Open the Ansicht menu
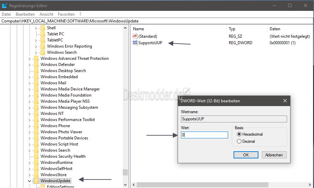This screenshot has height=188, width=314. [x=46, y=14]
